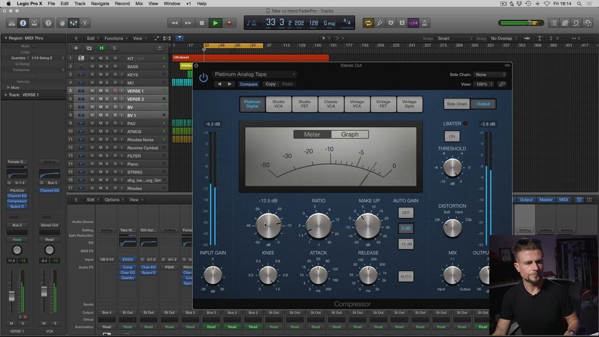Screen dimensions: 599x337
Task: Collapse the Region MIDI Thru disclosure triangle
Action: tap(6, 38)
